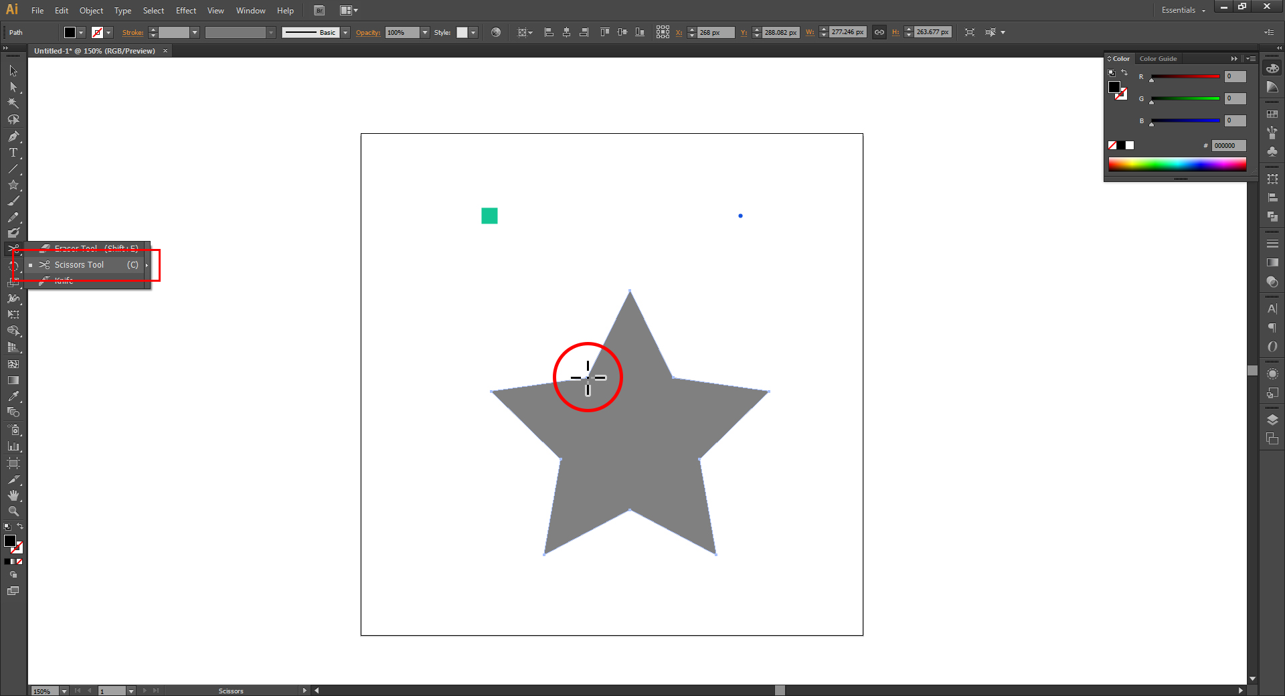Click the color spectrum bar
Screen dimensions: 1285x696
(1177, 165)
